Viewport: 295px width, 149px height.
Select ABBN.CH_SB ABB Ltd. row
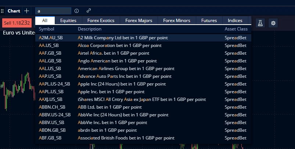[143, 107]
